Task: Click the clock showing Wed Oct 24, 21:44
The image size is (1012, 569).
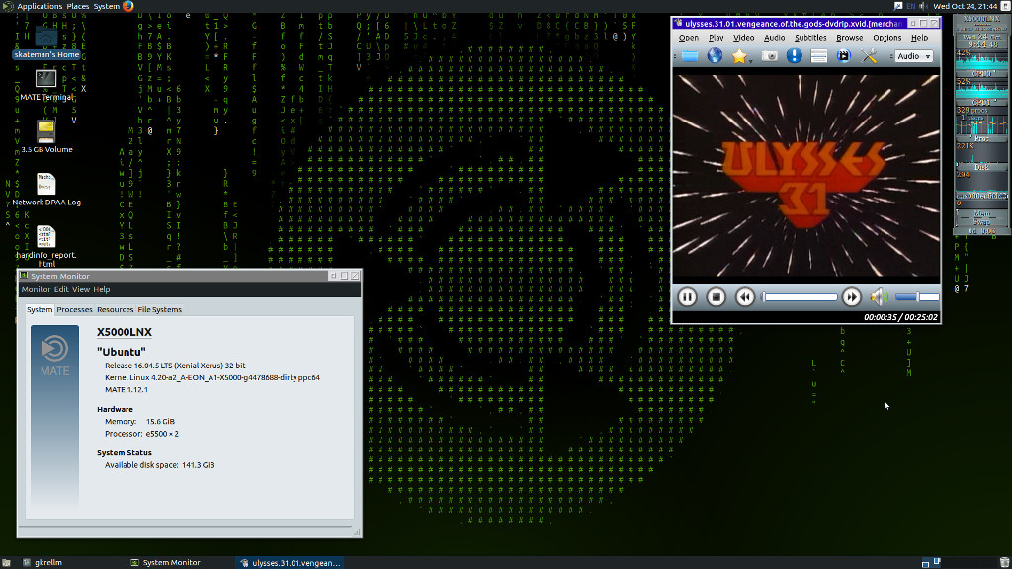Action: tap(965, 6)
